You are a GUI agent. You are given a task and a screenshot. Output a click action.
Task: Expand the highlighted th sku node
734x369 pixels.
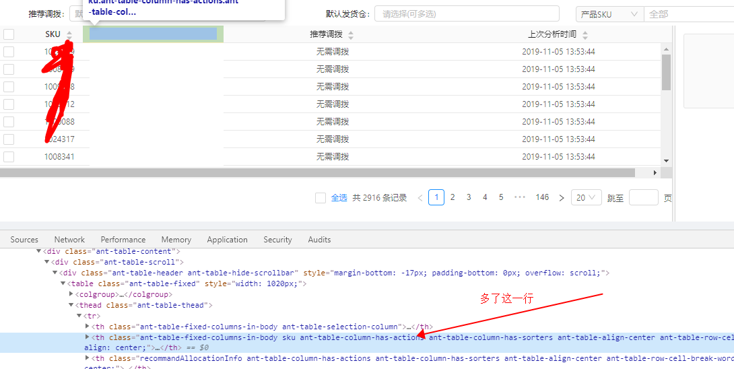click(88, 337)
